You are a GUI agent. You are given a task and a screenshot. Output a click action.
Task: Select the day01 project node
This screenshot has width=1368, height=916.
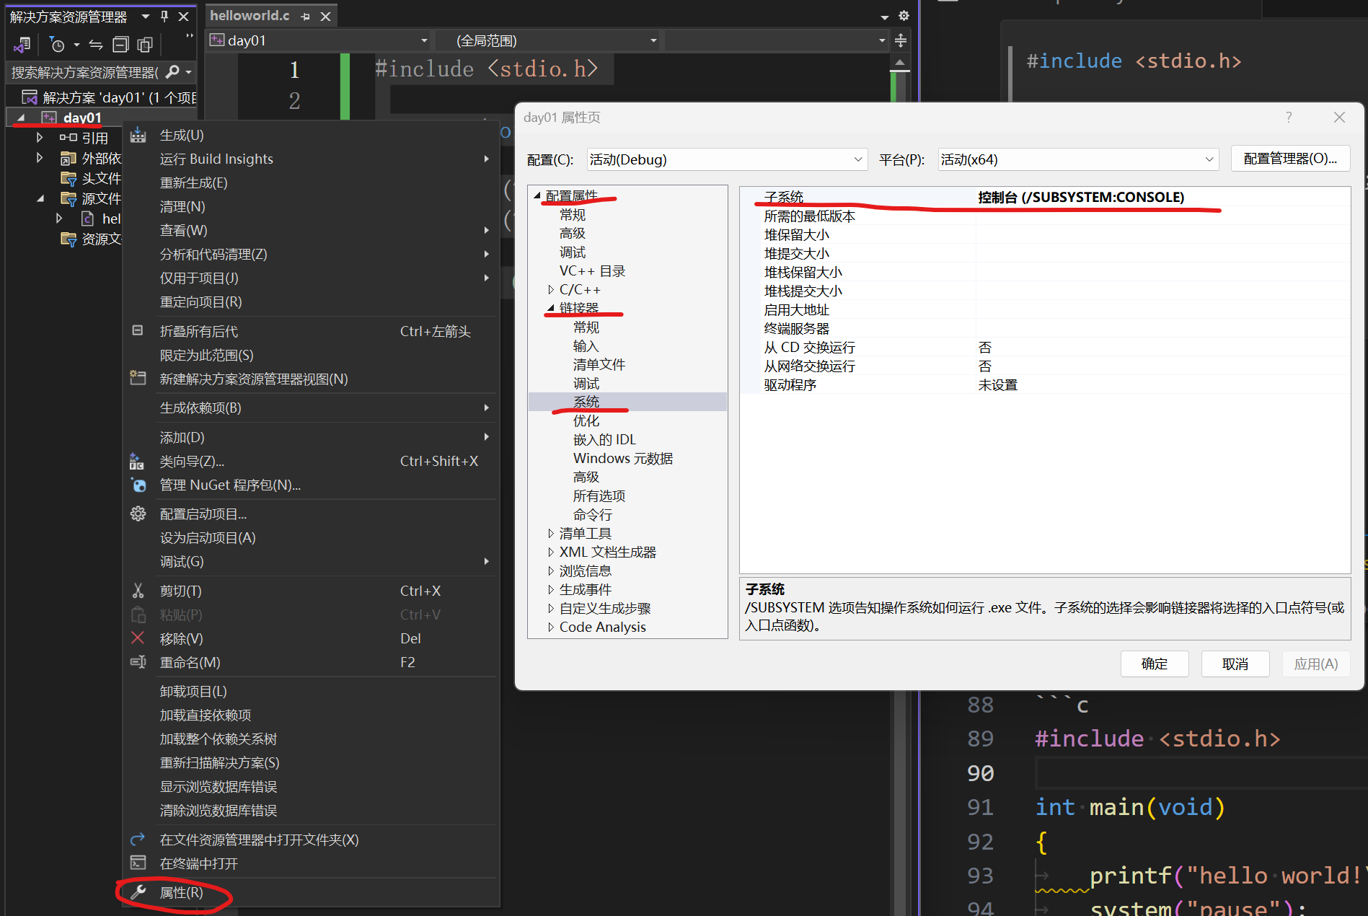pyautogui.click(x=82, y=117)
